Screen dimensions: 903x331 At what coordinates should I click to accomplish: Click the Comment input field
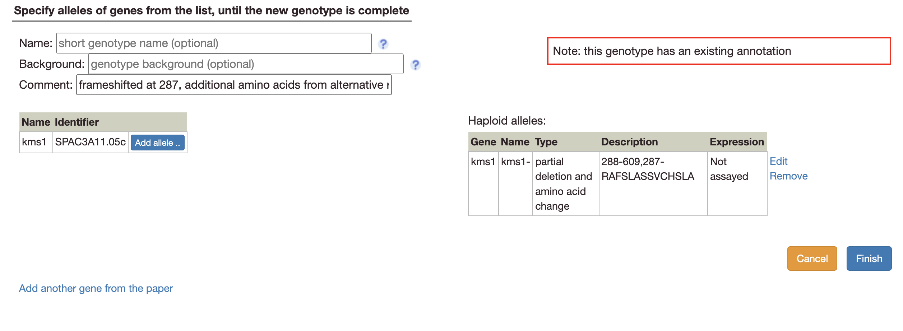pyautogui.click(x=234, y=85)
